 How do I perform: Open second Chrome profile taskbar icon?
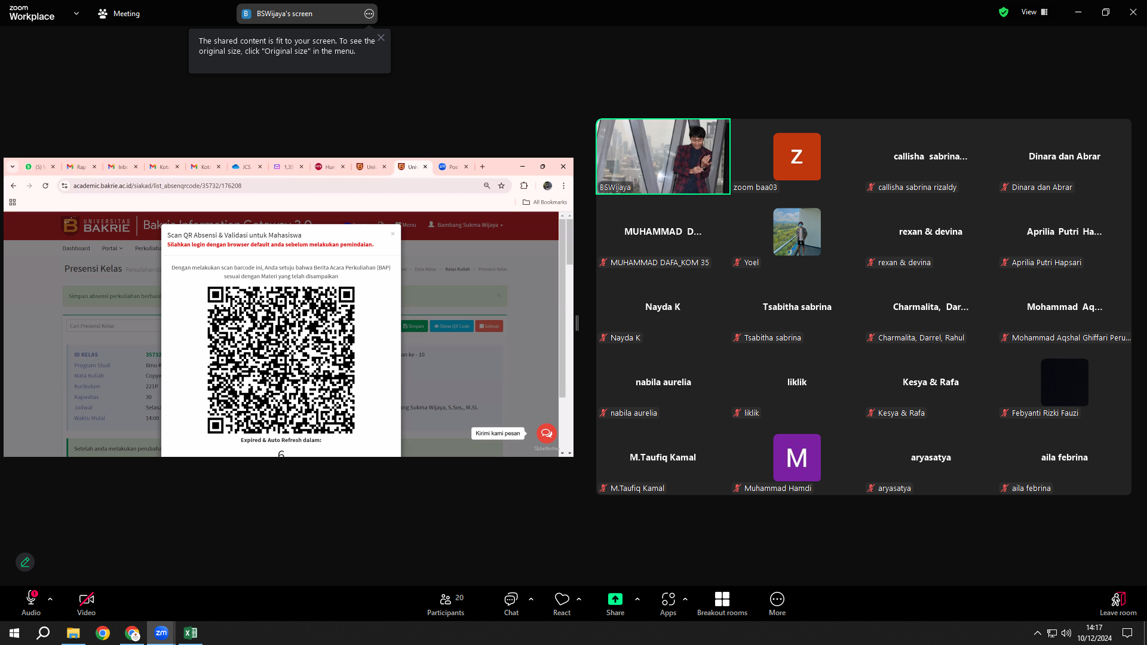[x=132, y=633]
